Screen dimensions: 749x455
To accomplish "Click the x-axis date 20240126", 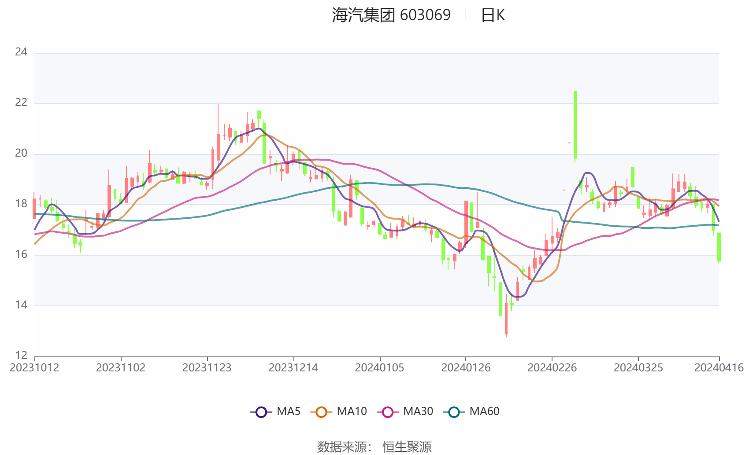I will click(466, 368).
